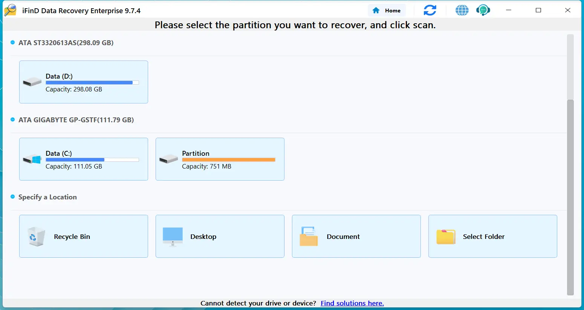Click 'Capacity: 298.08 GB' text
584x310 pixels.
point(74,89)
